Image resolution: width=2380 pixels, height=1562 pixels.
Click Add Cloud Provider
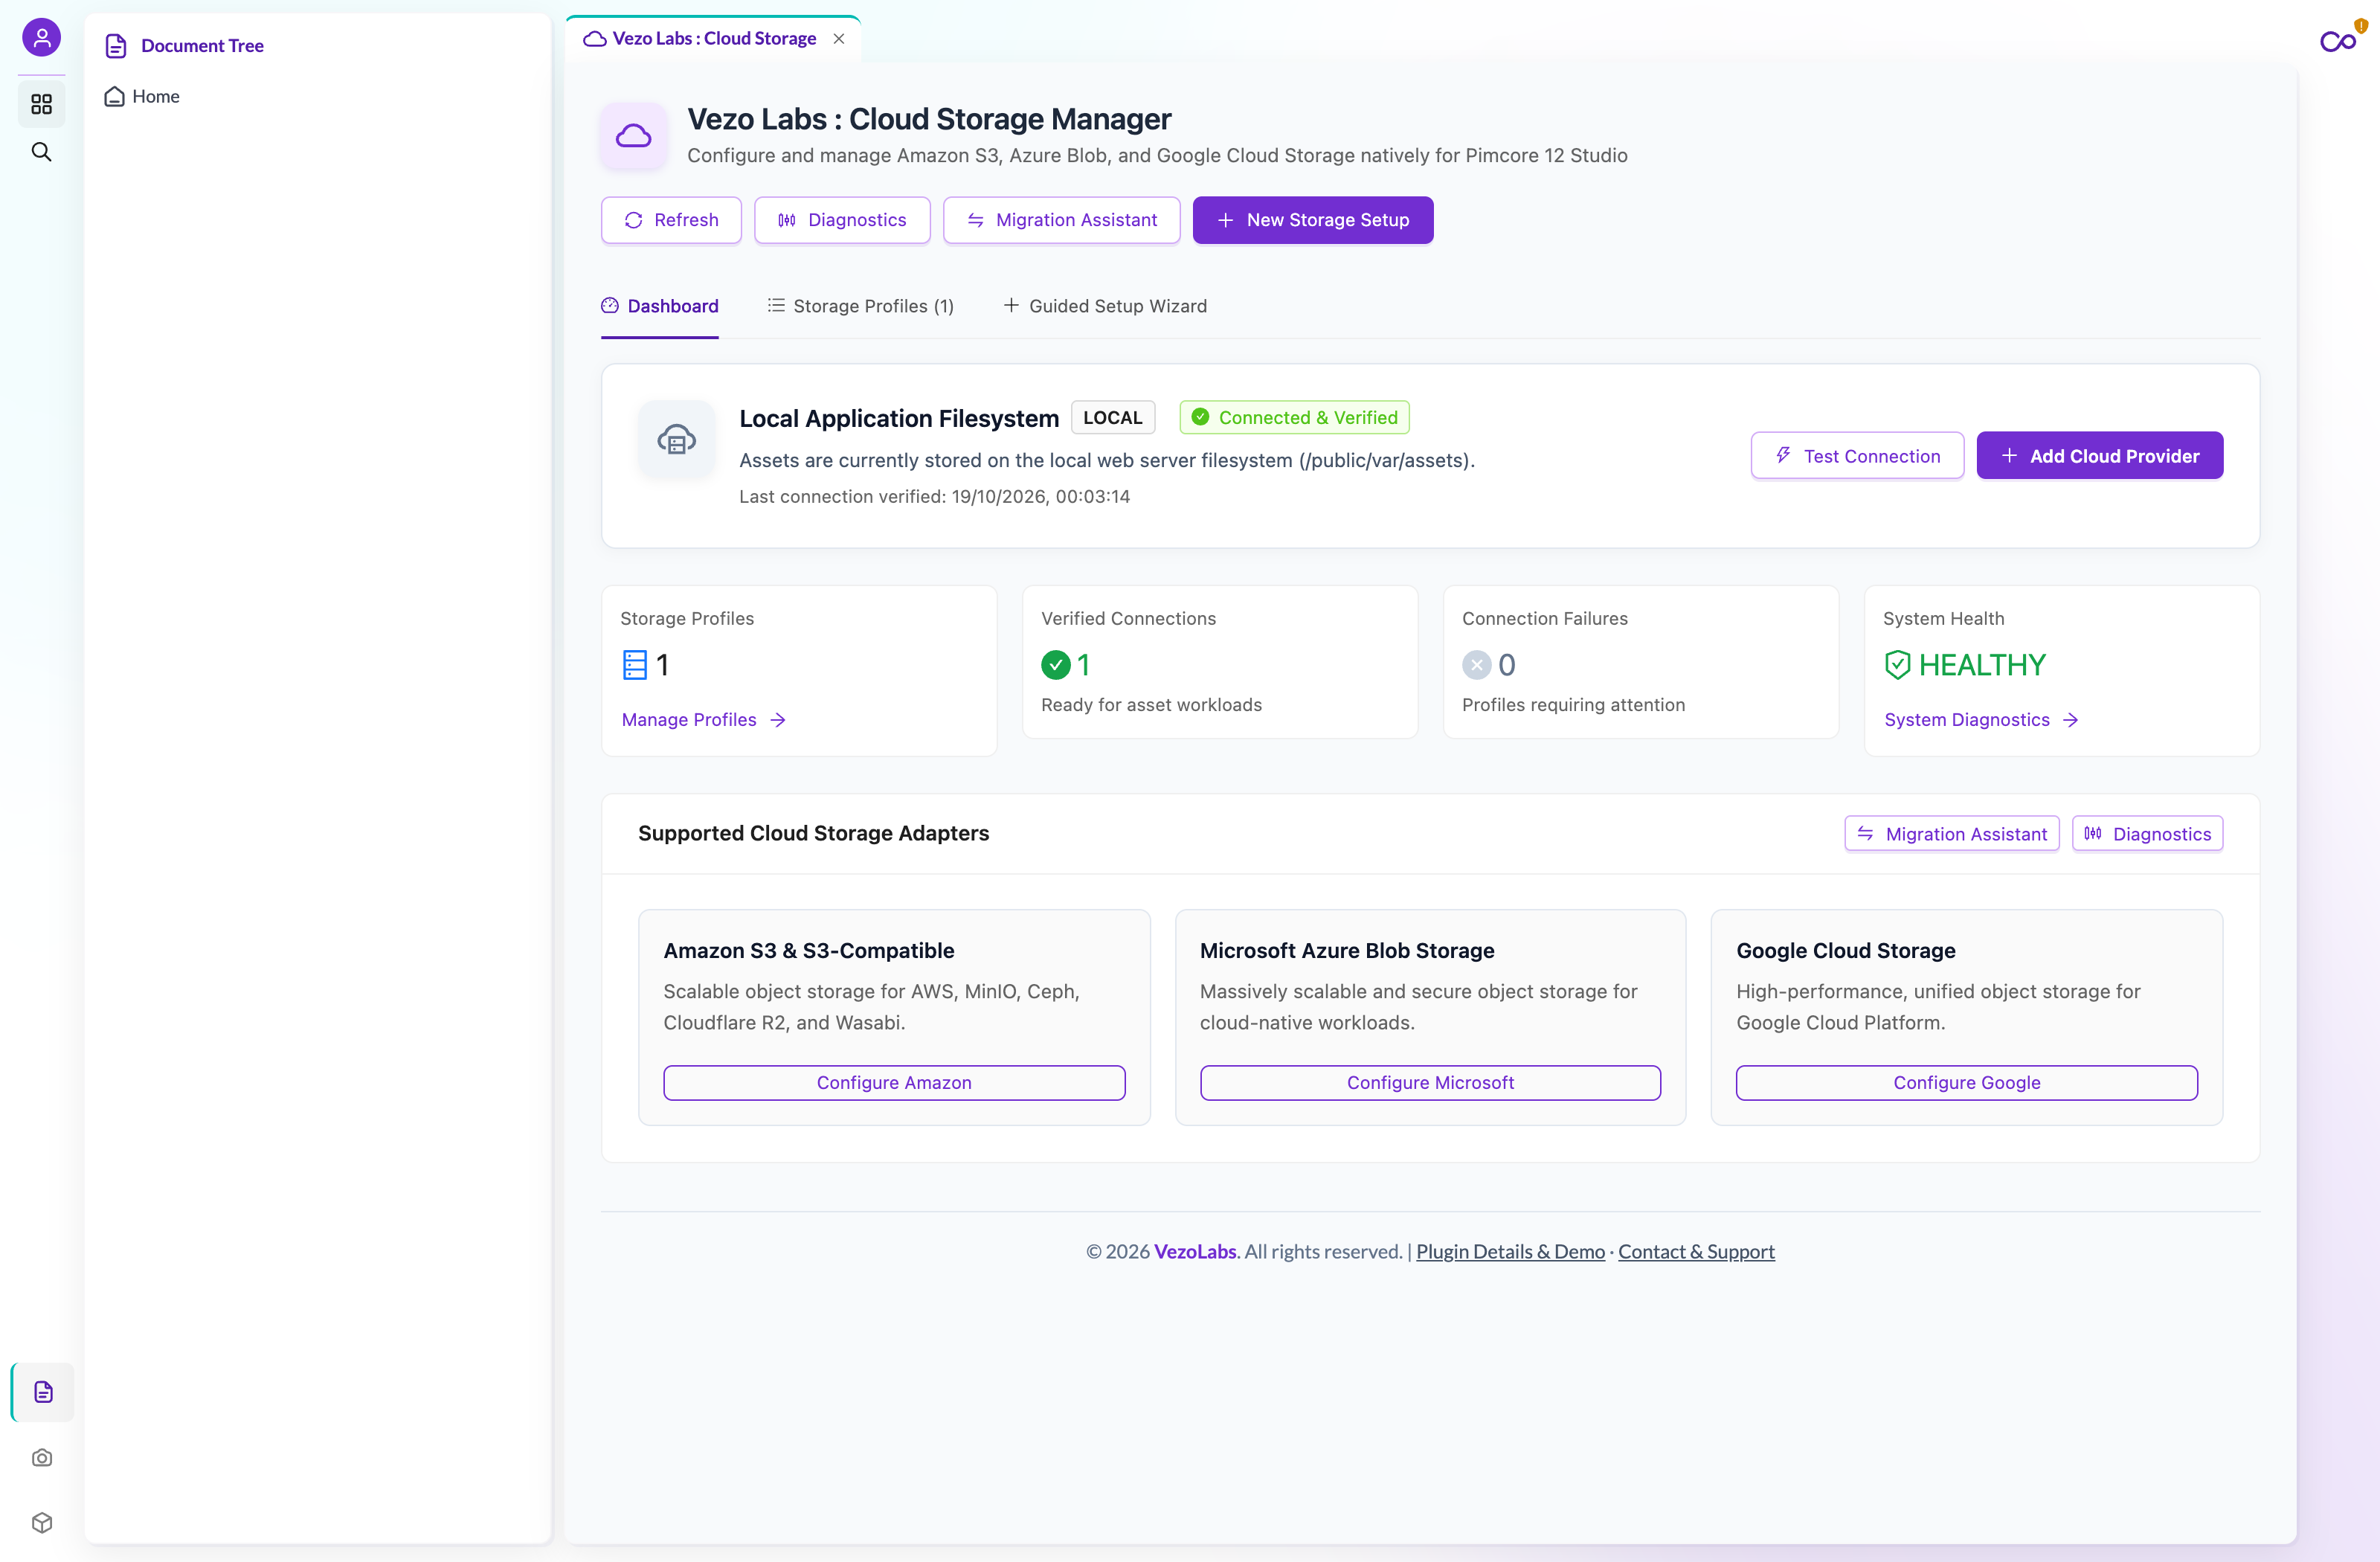pyautogui.click(x=2100, y=456)
